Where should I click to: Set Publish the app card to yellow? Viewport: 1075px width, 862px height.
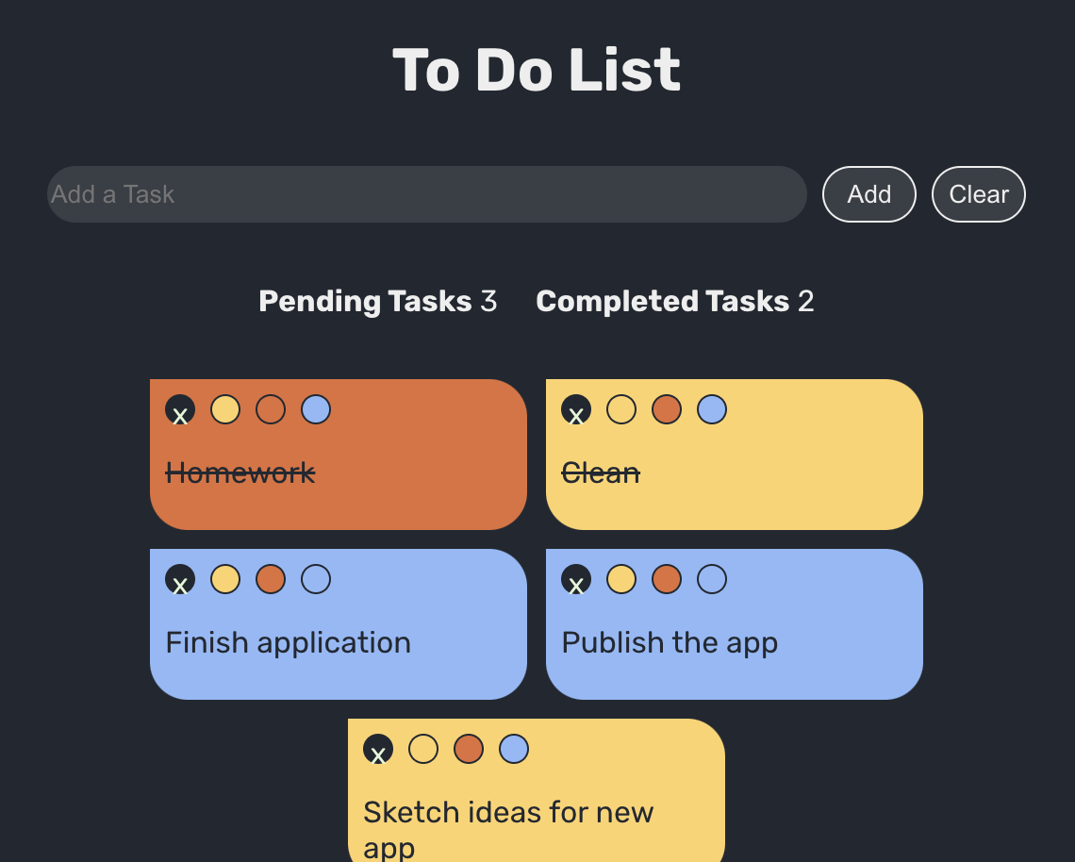pos(621,579)
